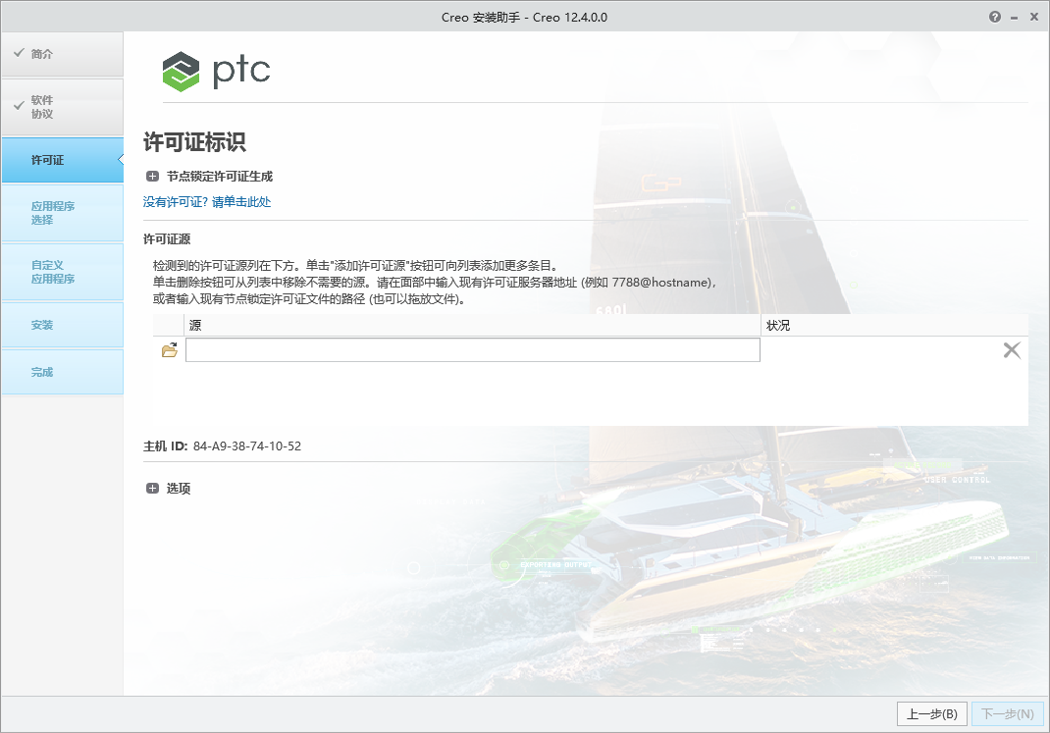Minimize the Creo installer window
This screenshot has width=1050, height=733.
coord(1015,18)
